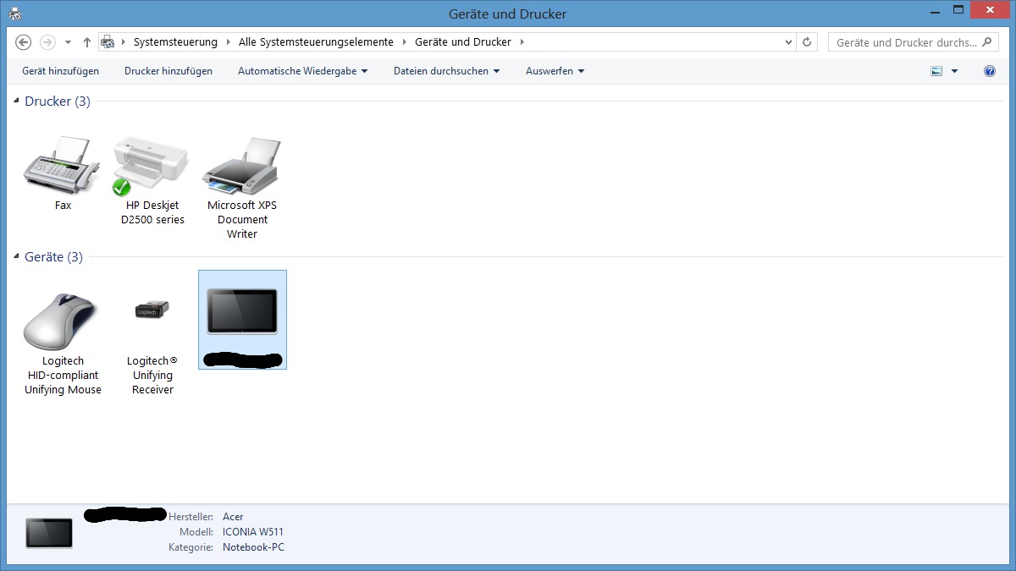This screenshot has width=1016, height=571.
Task: Click Drucker hinzufügen in the toolbar
Action: pyautogui.click(x=168, y=71)
